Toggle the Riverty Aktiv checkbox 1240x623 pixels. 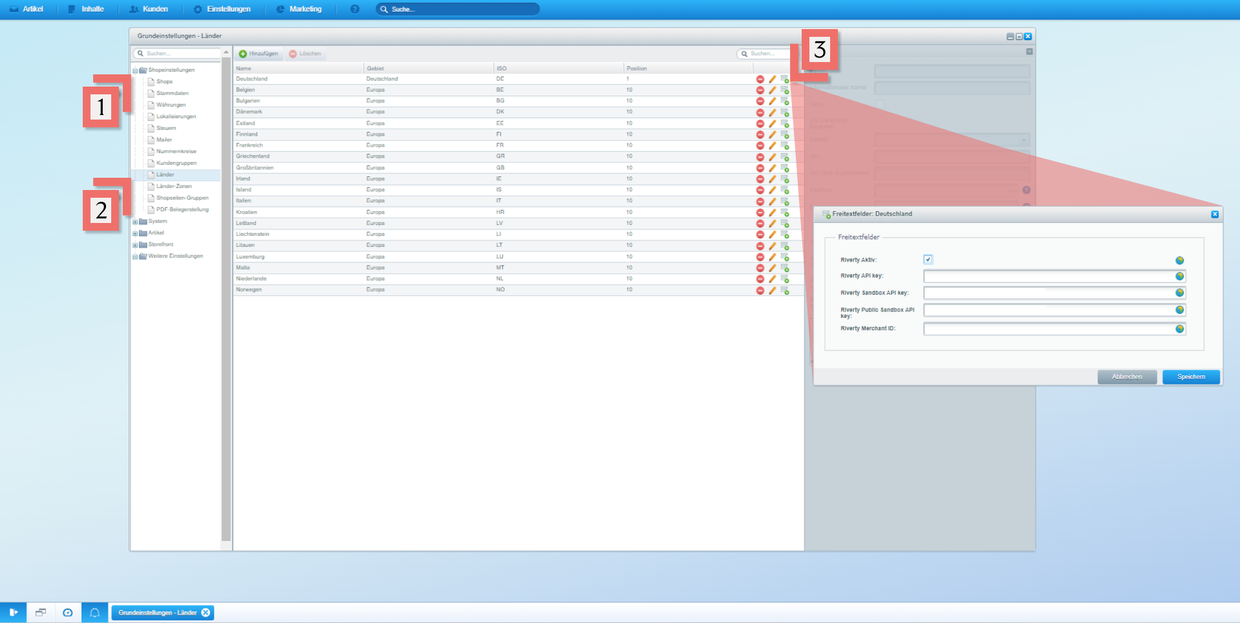click(x=928, y=260)
